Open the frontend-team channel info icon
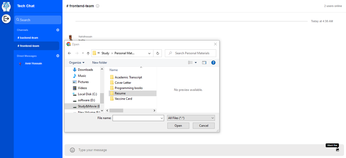The height and width of the screenshot is (158, 346). (98, 6)
